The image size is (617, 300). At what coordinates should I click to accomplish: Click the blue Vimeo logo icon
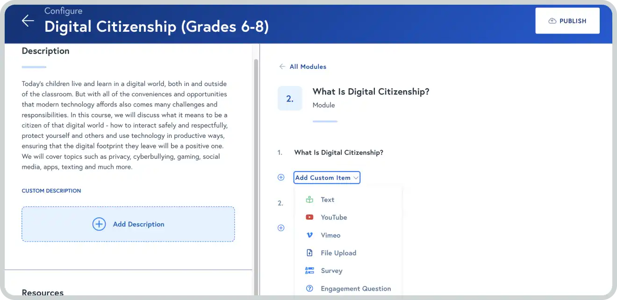pyautogui.click(x=309, y=235)
